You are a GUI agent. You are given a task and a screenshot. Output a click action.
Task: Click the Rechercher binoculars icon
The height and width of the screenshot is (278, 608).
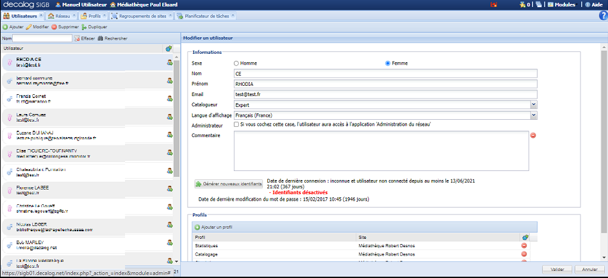pos(101,38)
